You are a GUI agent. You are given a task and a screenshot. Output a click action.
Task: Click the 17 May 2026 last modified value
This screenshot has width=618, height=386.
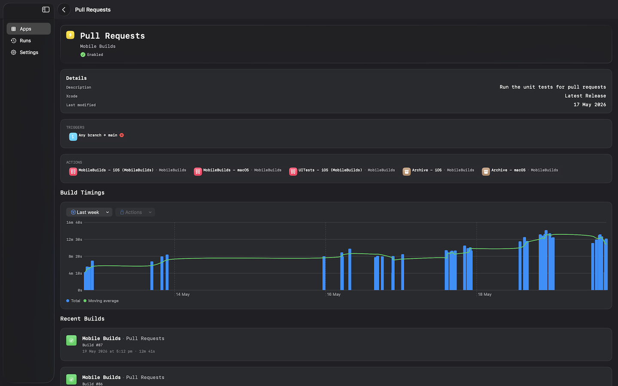[590, 105]
